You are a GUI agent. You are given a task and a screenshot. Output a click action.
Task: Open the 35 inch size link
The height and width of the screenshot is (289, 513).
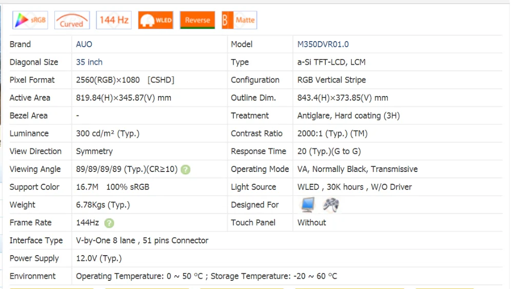tap(89, 62)
